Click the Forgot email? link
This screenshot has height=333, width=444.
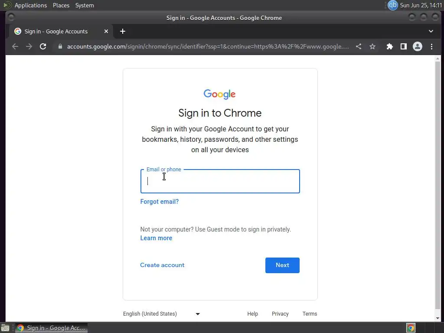pos(160,202)
